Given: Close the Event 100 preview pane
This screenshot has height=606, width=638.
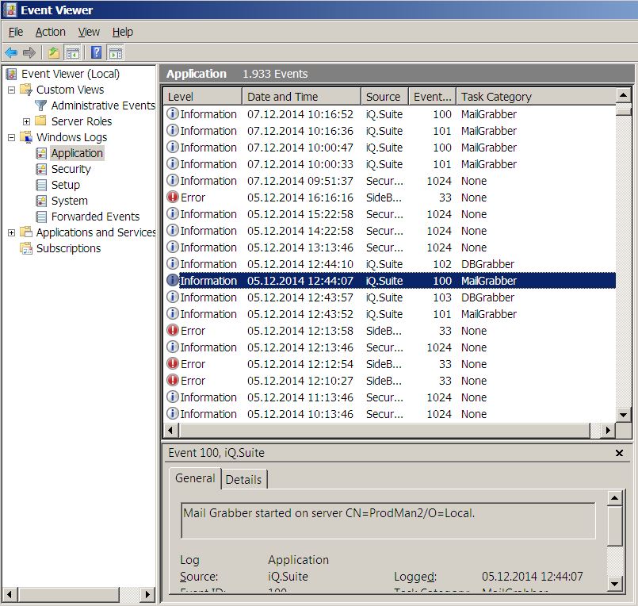Looking at the screenshot, I should coord(620,453).
